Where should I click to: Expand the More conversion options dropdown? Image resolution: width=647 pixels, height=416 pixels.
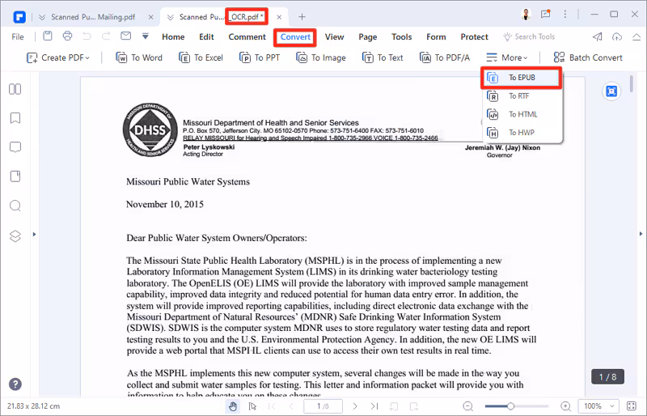point(507,57)
